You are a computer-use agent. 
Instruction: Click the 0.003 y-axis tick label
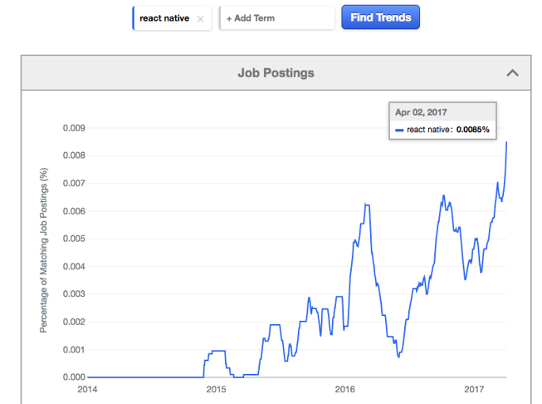75,294
